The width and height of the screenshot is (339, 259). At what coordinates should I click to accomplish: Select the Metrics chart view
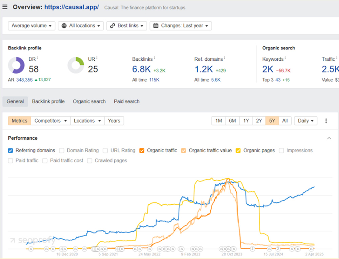[x=19, y=121]
